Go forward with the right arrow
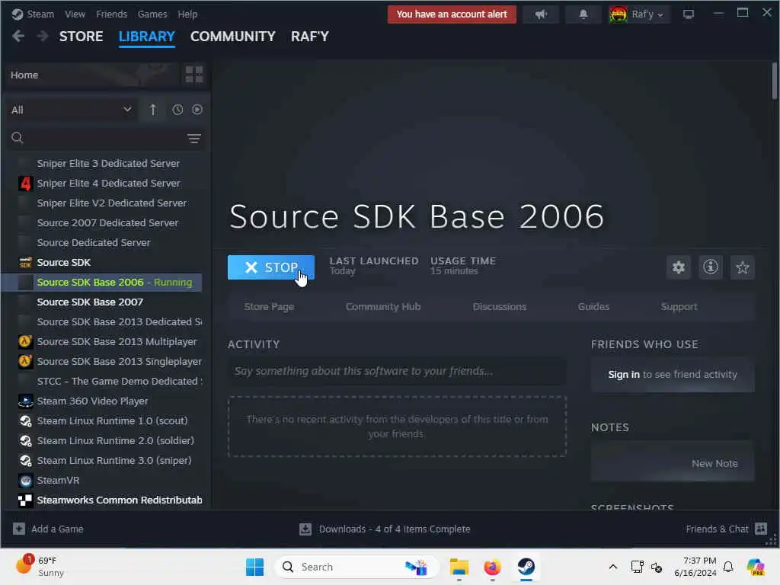780x585 pixels. pyautogui.click(x=43, y=37)
